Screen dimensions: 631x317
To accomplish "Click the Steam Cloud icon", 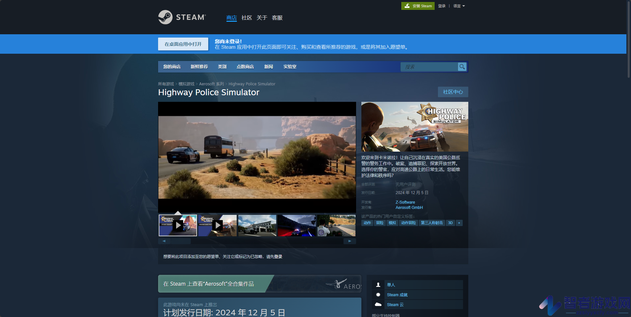I will pos(378,304).
